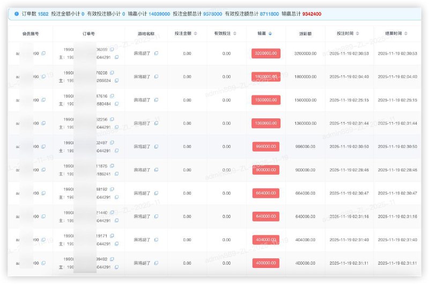
Task: Sort by 投注金额 column arrows
Action: [x=195, y=33]
